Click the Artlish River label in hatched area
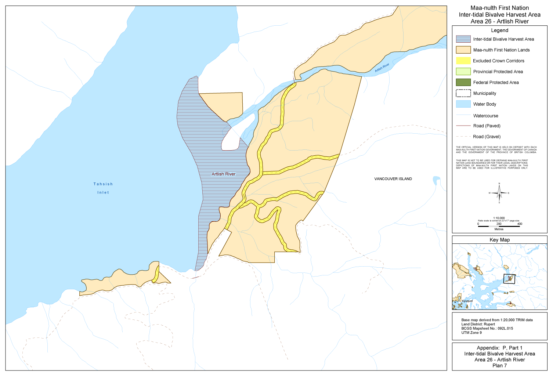 [x=223, y=174]
